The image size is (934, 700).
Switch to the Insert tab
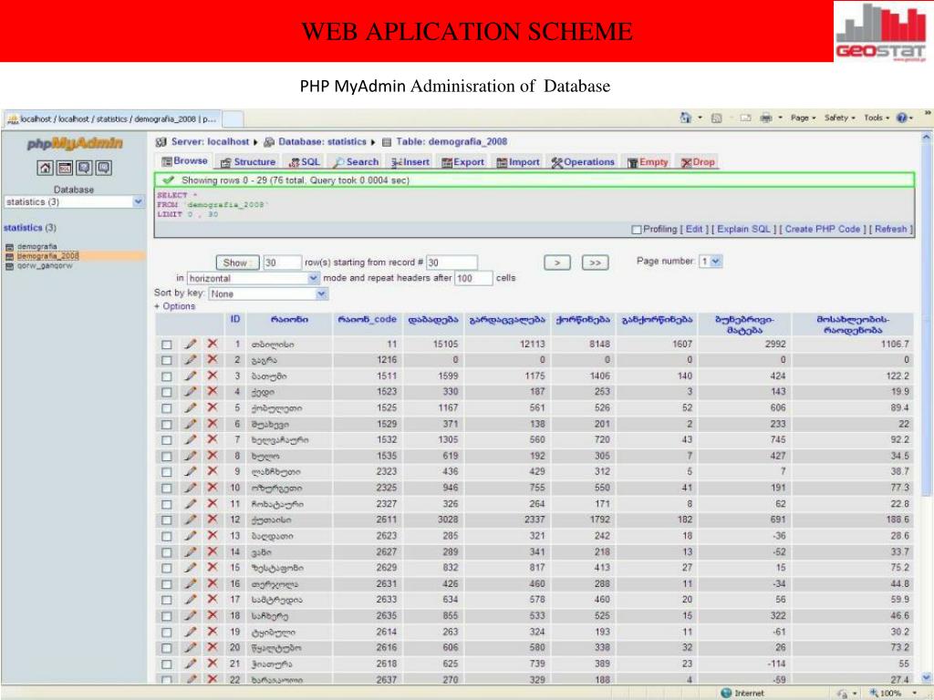(x=410, y=162)
